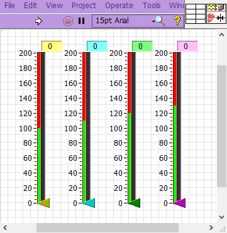Click 120 on the third slider's scale
The height and width of the screenshot is (233, 227).
tap(116, 114)
